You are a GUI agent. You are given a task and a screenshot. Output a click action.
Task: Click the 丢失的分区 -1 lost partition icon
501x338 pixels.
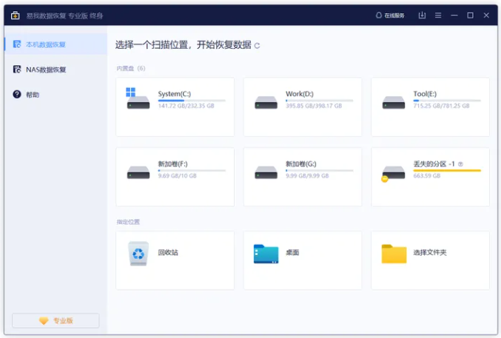click(393, 173)
